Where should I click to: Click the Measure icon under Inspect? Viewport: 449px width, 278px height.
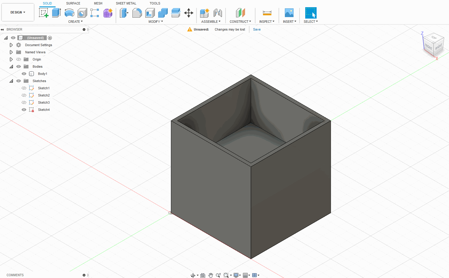click(x=267, y=13)
